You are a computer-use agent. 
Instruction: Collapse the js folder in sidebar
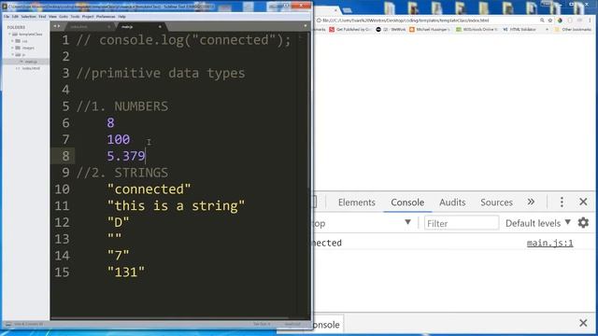[12, 55]
